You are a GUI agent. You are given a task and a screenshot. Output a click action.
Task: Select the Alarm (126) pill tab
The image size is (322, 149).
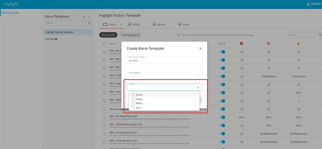(x=108, y=35)
